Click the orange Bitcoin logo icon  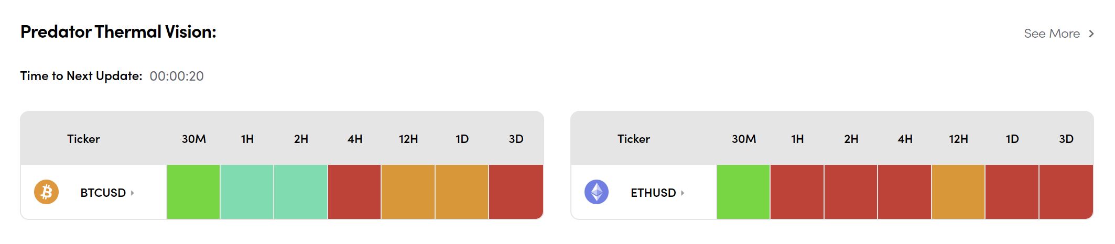[46, 192]
